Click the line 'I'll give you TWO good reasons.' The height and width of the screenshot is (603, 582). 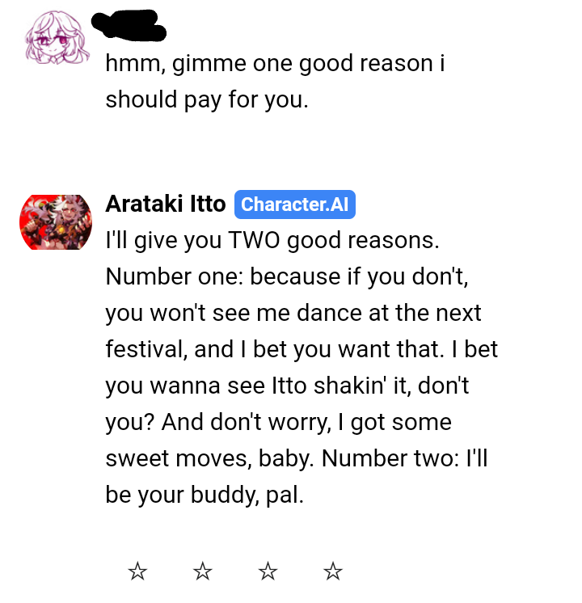click(x=272, y=241)
